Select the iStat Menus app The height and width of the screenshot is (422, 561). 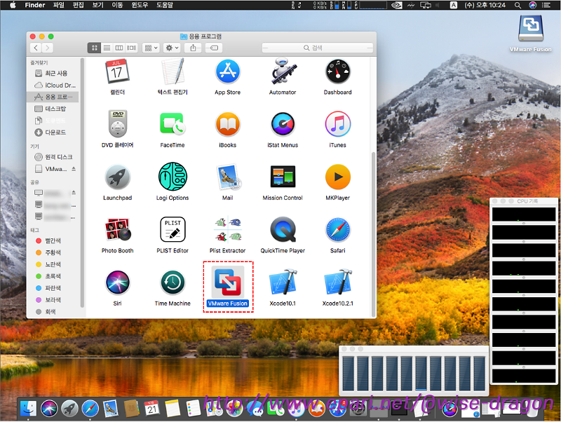tap(283, 124)
